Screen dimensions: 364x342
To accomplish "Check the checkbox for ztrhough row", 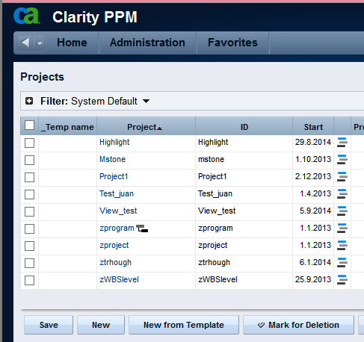I will tap(30, 263).
